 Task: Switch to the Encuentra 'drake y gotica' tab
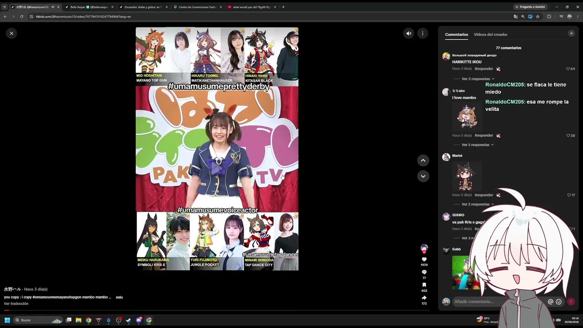pos(143,7)
